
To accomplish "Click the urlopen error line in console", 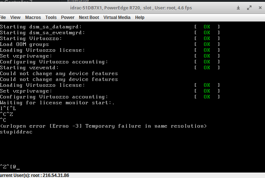I will click(103, 126).
